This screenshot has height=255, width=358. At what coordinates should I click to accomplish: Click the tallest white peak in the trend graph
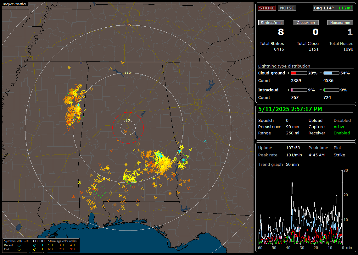(292, 183)
